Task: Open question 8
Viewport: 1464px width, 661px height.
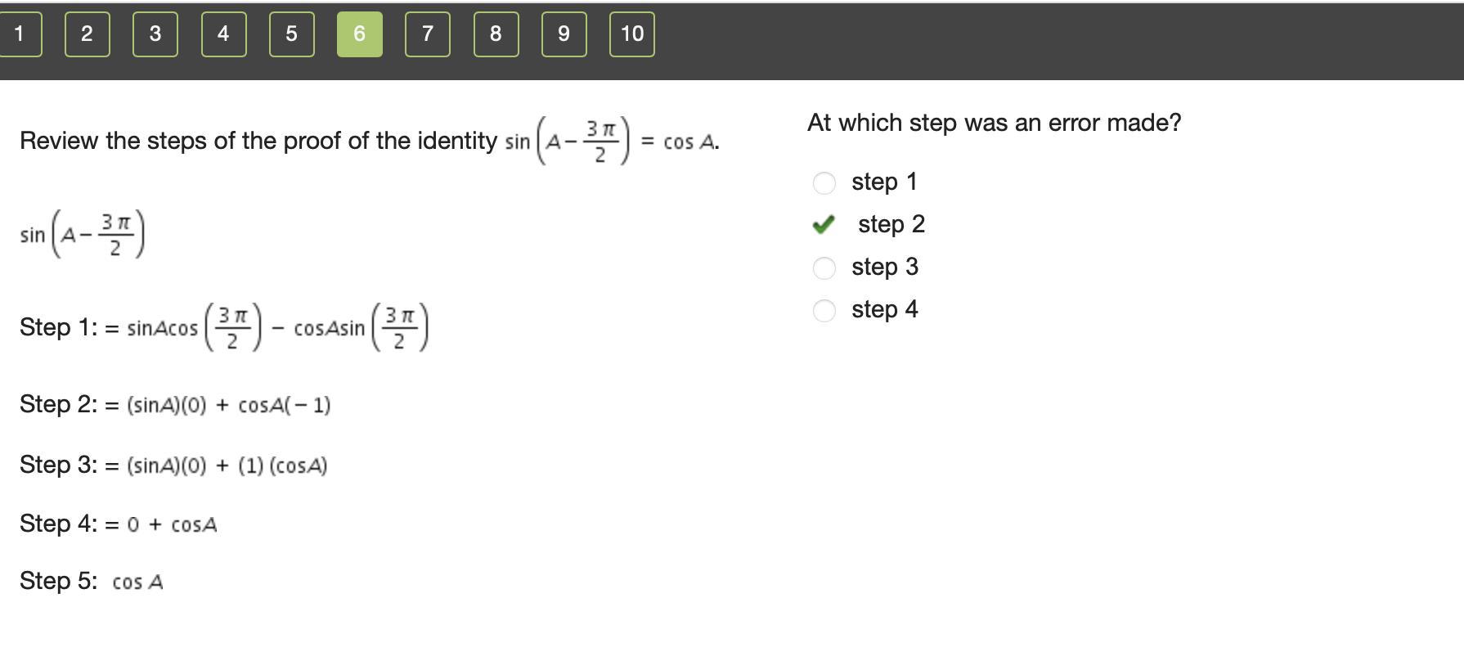Action: [x=496, y=34]
